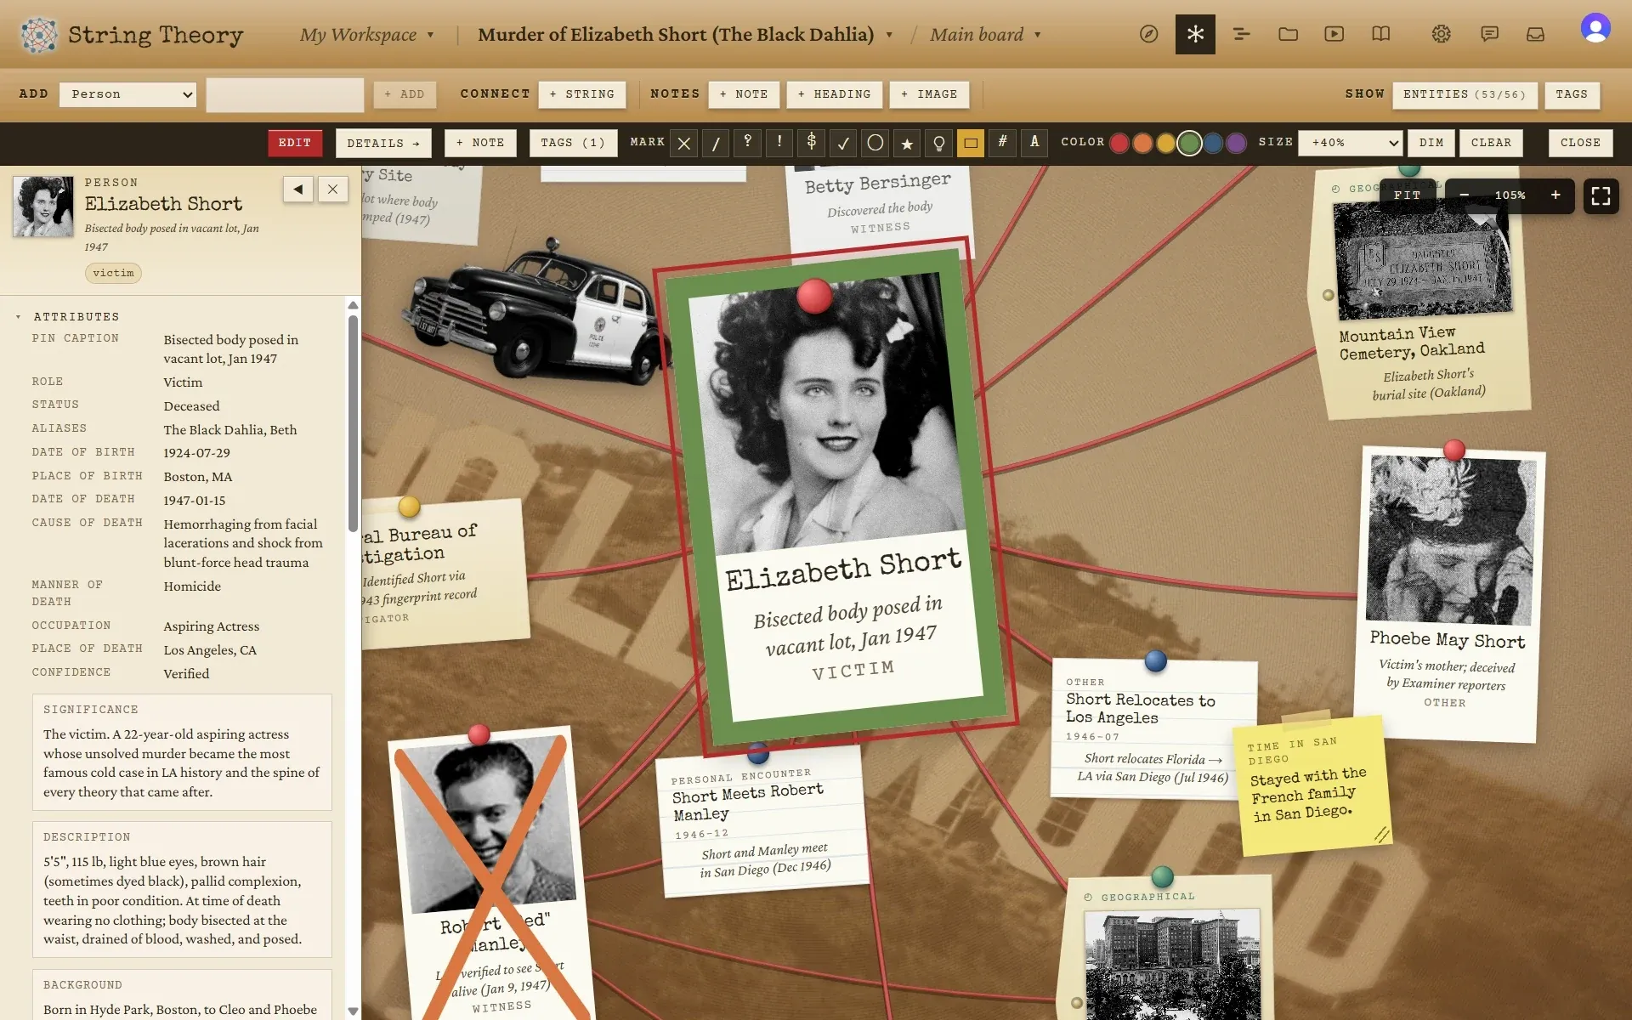The image size is (1632, 1020).
Task: Select the yellow Time in San Diego sticky note
Action: pos(1312,785)
